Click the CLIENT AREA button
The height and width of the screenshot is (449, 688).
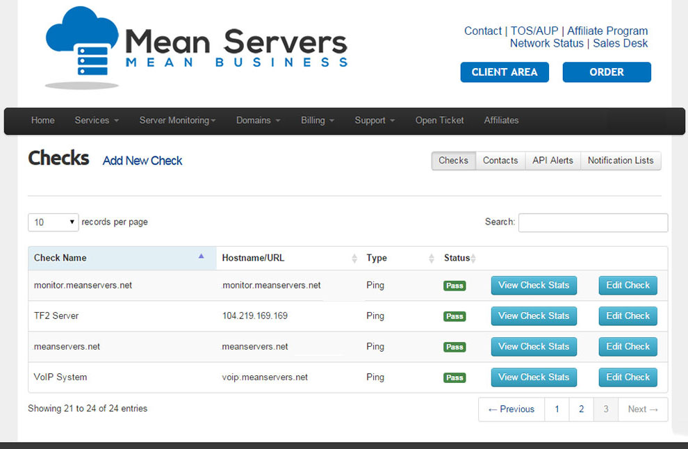(x=505, y=72)
